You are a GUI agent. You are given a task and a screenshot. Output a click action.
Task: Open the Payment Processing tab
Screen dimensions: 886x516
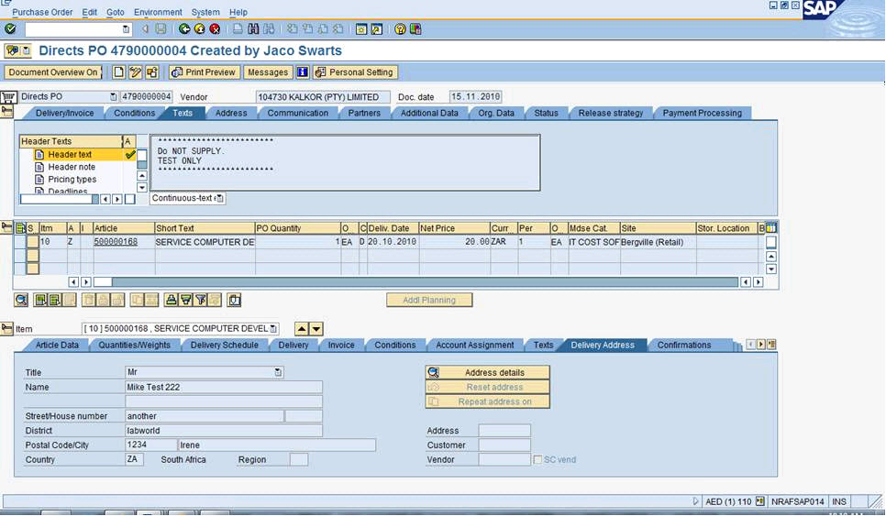(702, 113)
